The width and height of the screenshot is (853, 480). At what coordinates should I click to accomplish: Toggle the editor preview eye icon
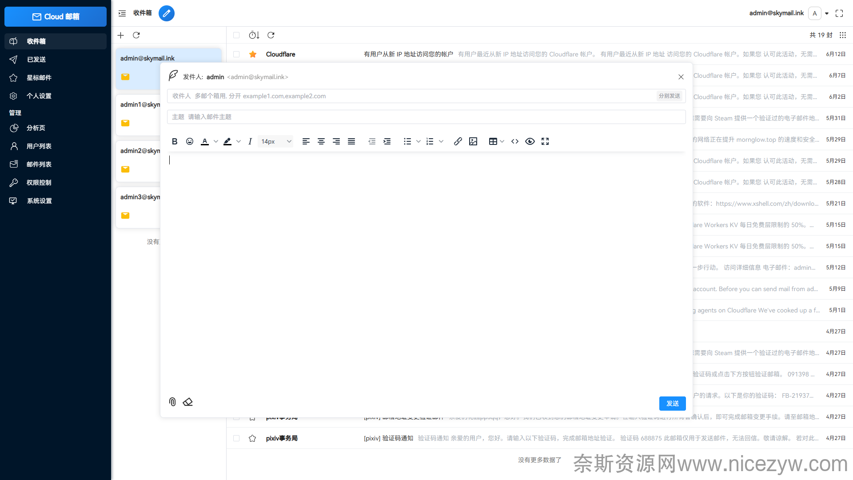pyautogui.click(x=530, y=141)
